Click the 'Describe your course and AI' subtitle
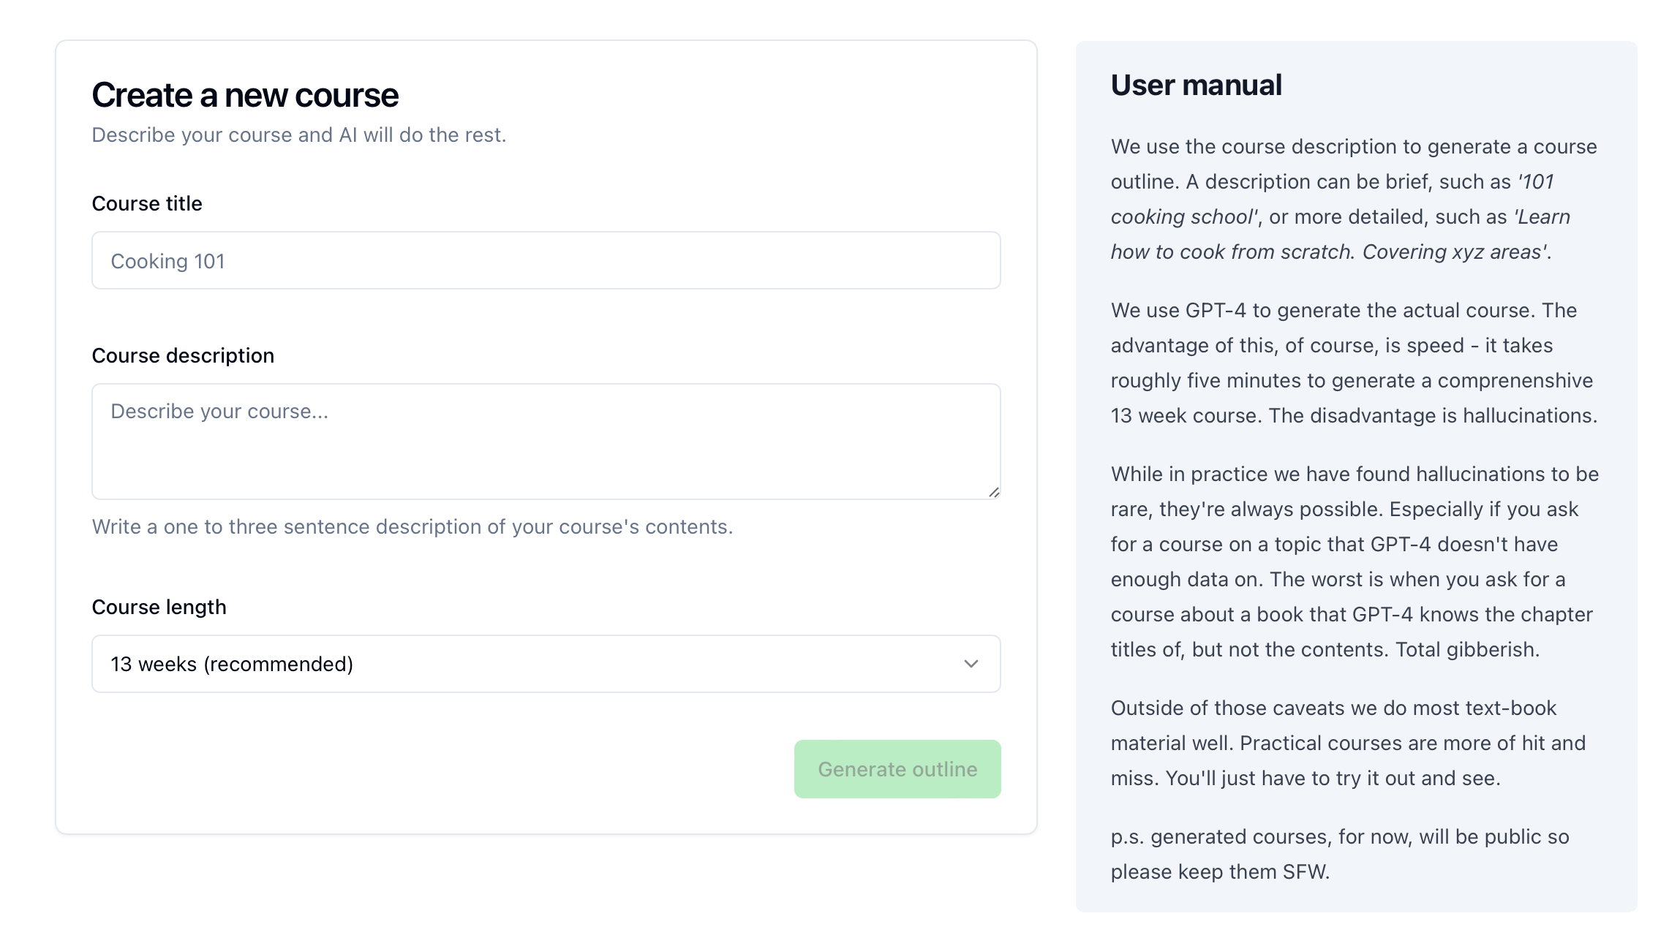The height and width of the screenshot is (946, 1669). 298,135
